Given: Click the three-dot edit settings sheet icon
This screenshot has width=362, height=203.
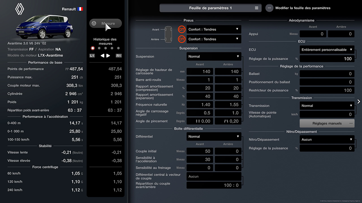Looking at the screenshot, I should click(269, 8).
